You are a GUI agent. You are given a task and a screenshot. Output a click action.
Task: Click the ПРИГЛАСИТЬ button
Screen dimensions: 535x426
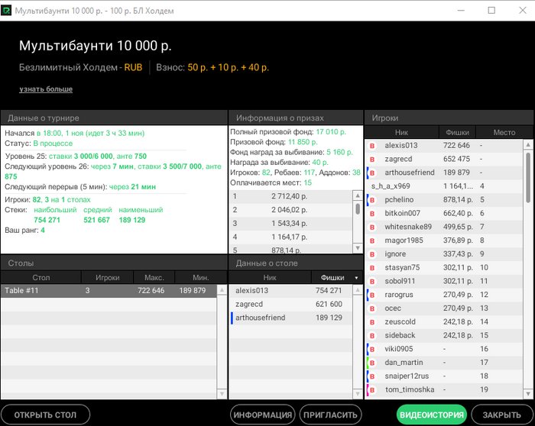(330, 415)
